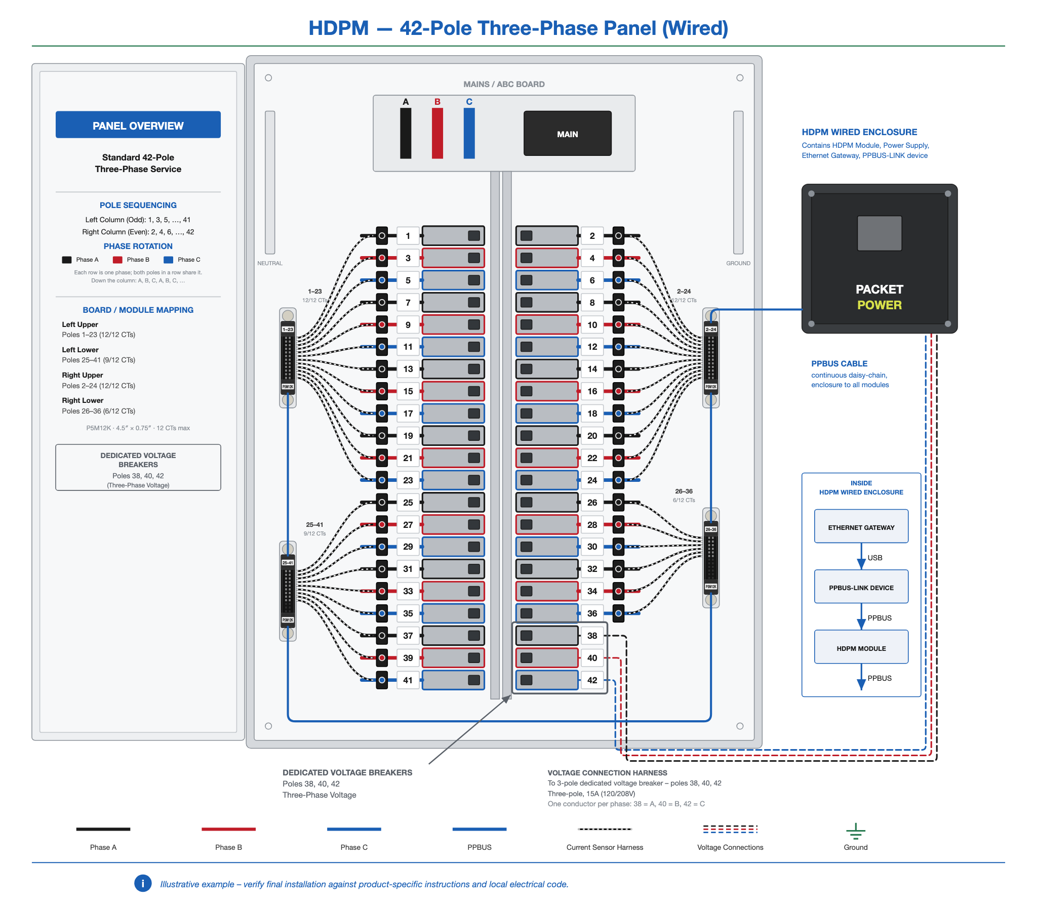Image resolution: width=1037 pixels, height=907 pixels.
Task: Click the HDPM MODULE block
Action: [861, 647]
